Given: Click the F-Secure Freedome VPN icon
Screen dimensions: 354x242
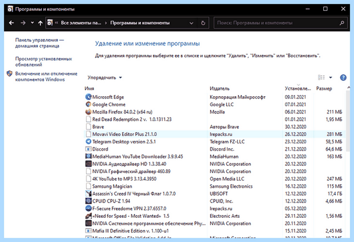Looking at the screenshot, I should 88,208.
